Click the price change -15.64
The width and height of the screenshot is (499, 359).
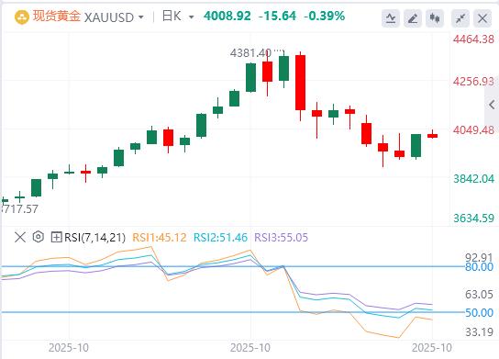tap(278, 16)
